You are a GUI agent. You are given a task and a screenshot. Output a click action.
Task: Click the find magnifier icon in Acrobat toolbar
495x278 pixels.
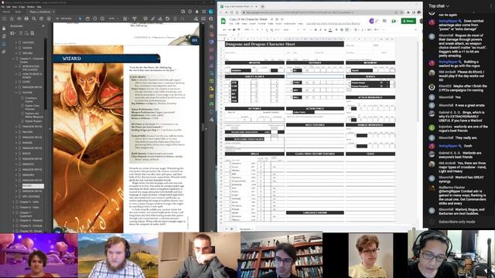click(34, 19)
